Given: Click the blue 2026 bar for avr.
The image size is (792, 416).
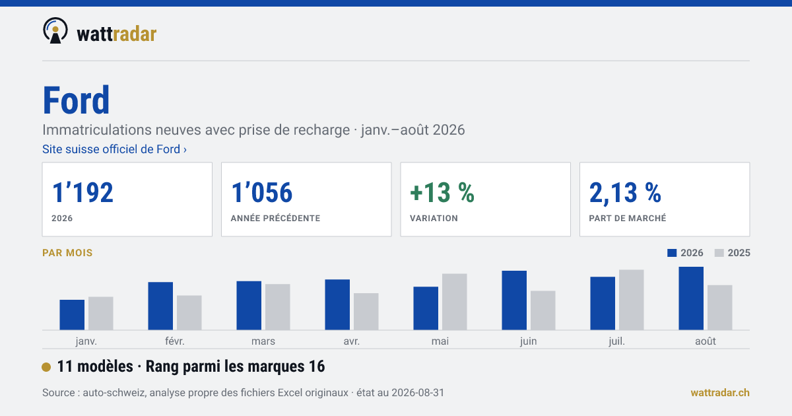Looking at the screenshot, I should (337, 305).
